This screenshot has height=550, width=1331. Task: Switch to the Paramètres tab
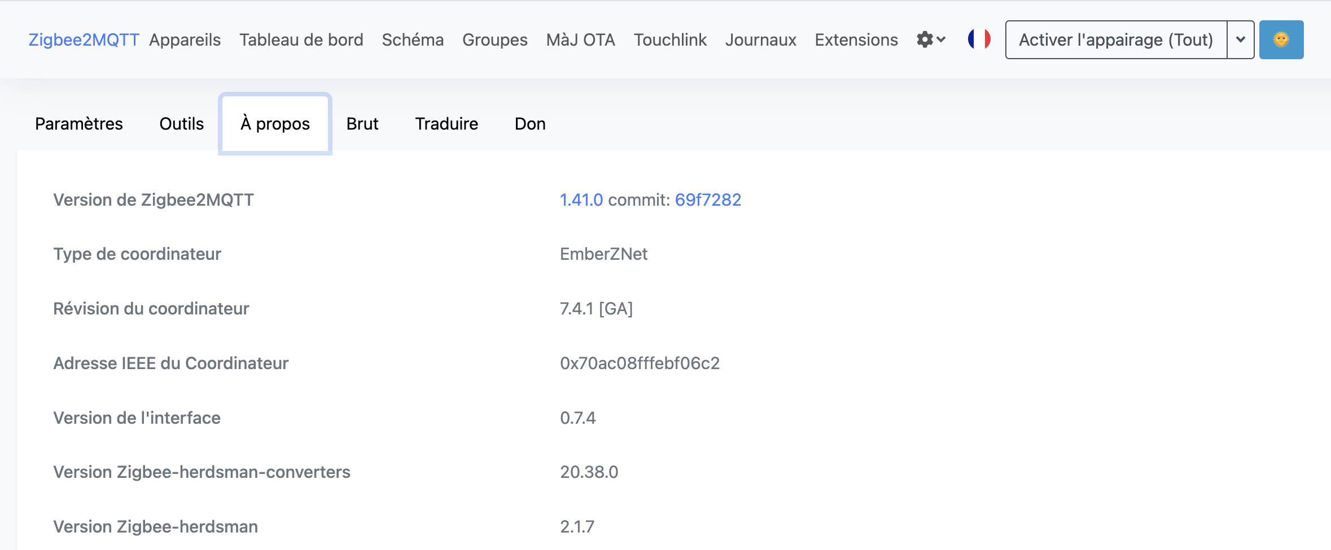coord(79,124)
